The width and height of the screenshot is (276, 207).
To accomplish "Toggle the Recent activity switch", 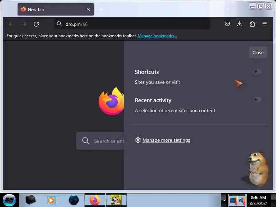I will [257, 100].
